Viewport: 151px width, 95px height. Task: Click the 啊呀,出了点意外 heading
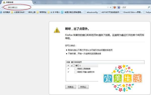77,29
